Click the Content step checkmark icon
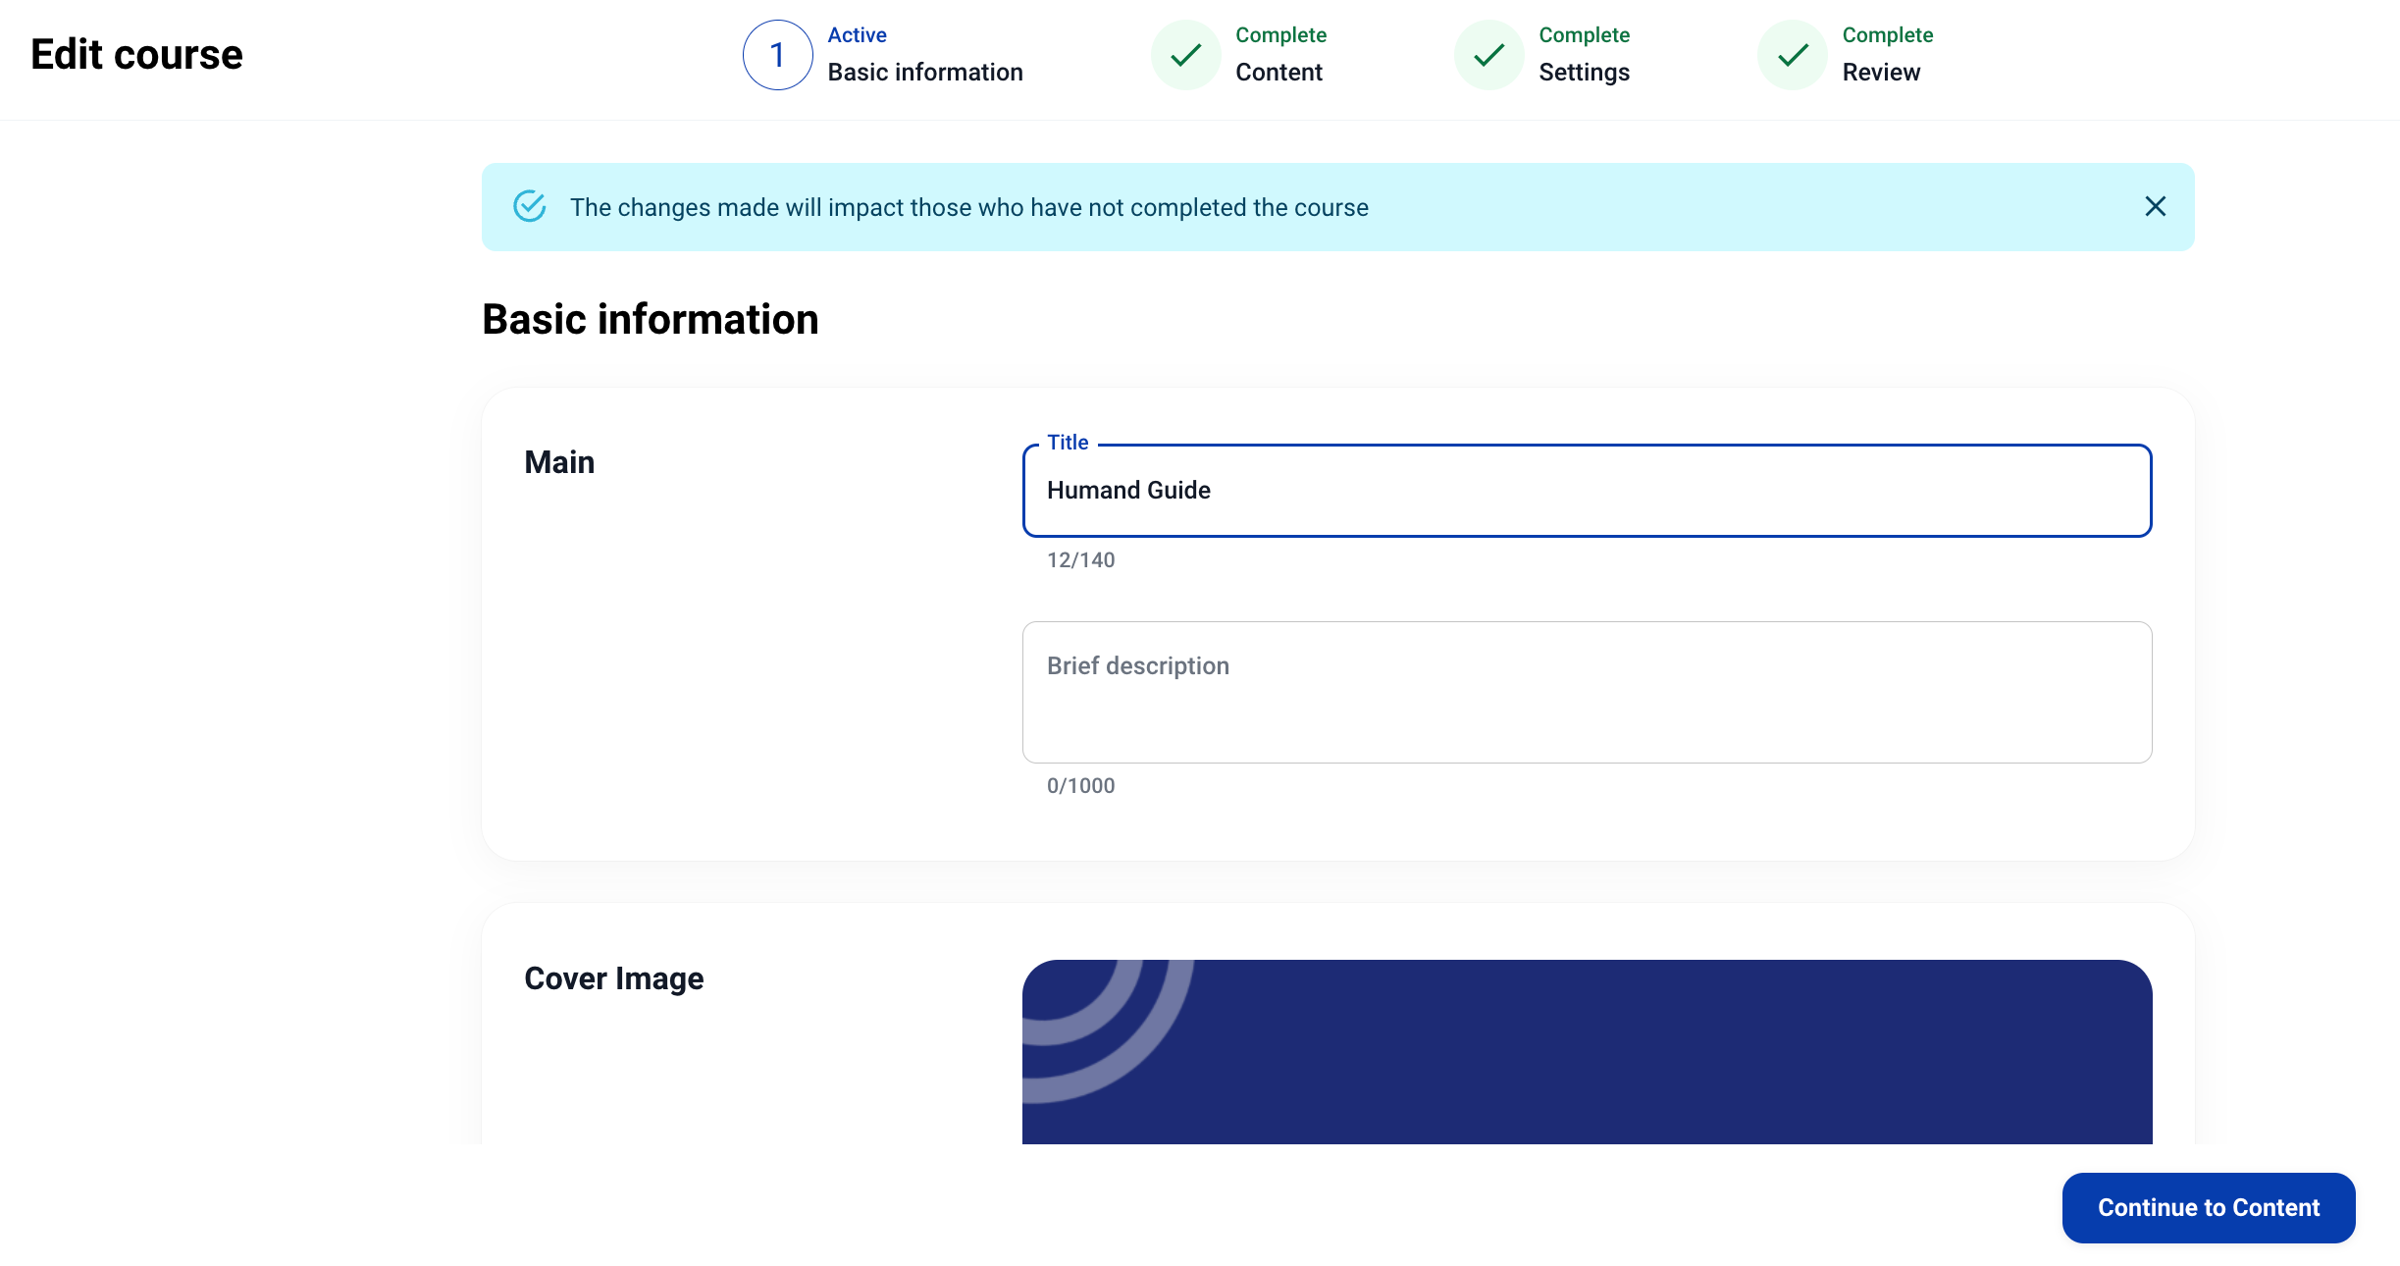2400x1266 pixels. pyautogui.click(x=1185, y=55)
